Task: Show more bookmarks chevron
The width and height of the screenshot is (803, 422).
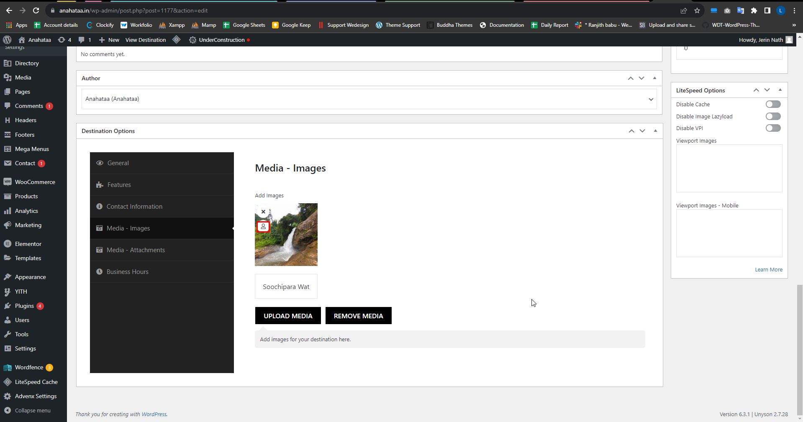Action: [794, 25]
